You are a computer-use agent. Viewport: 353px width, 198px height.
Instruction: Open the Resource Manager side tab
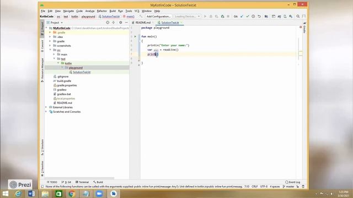click(42, 70)
